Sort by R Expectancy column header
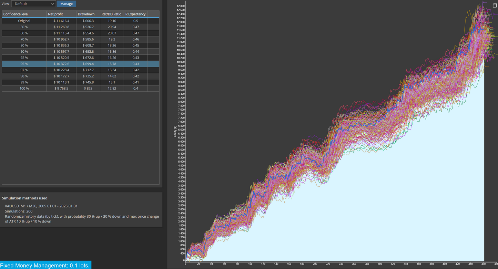 coord(135,14)
